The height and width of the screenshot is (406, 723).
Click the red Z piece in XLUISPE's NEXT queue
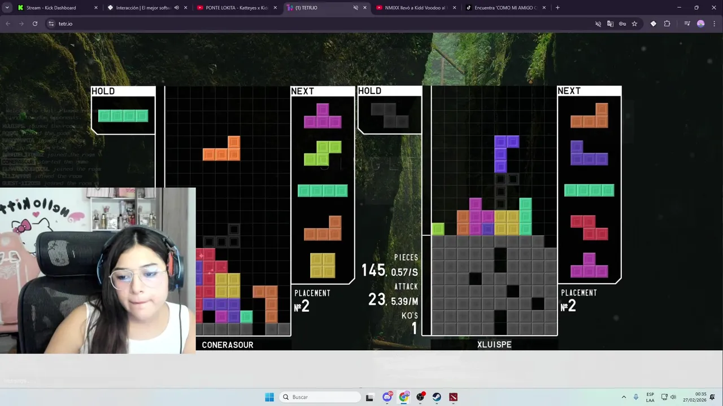click(589, 227)
